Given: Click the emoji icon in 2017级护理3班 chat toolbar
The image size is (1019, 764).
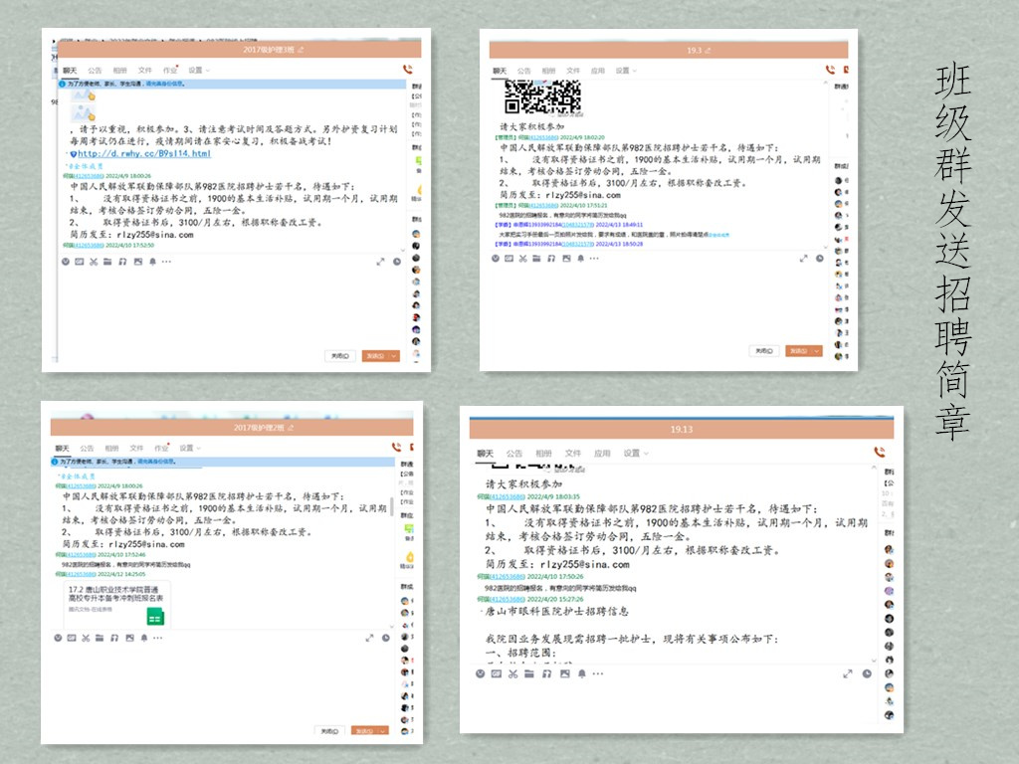Looking at the screenshot, I should (x=66, y=262).
